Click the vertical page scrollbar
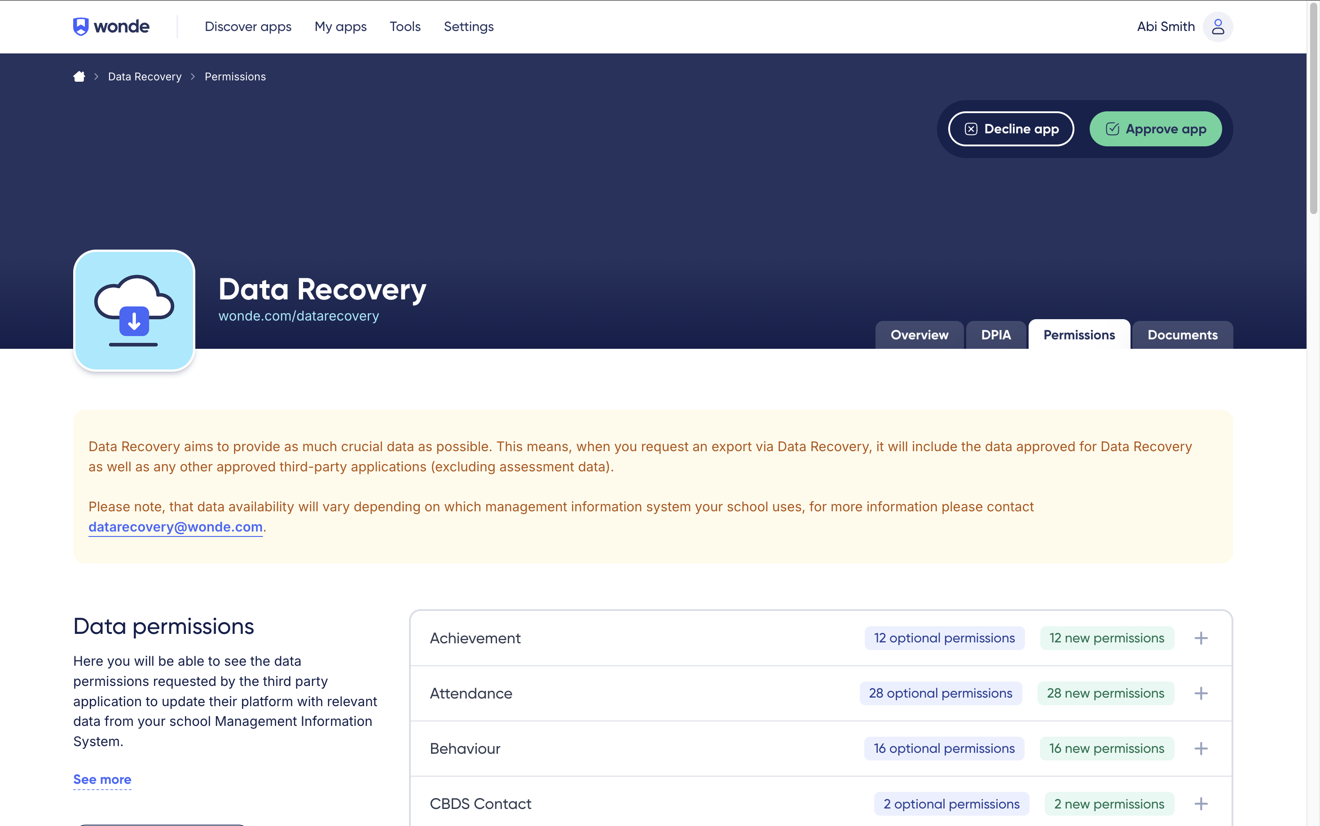 [1313, 109]
